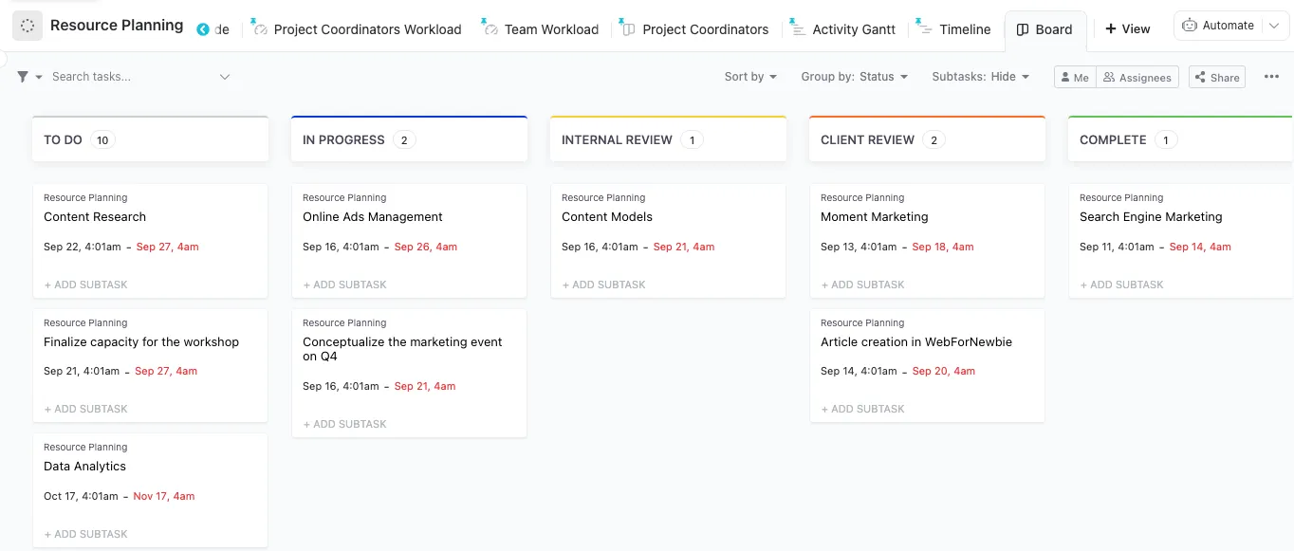This screenshot has height=551, width=1294.
Task: Toggle the Assignees filter
Action: pos(1137,78)
